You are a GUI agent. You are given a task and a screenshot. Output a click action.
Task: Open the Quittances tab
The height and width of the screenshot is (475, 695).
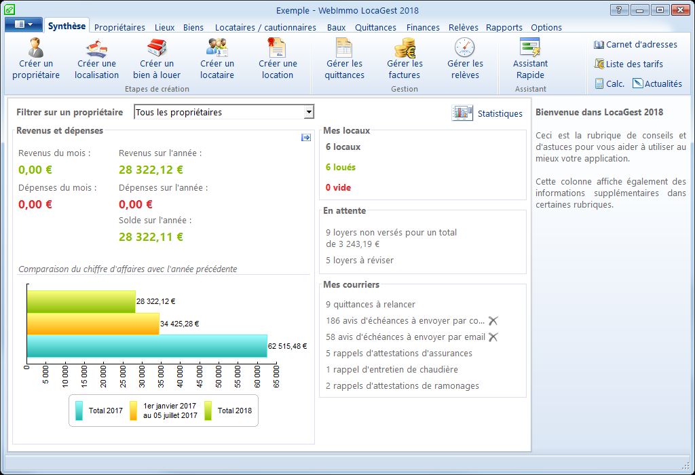pyautogui.click(x=375, y=28)
